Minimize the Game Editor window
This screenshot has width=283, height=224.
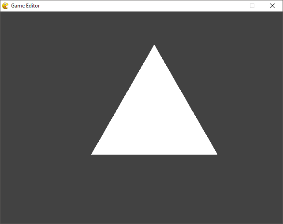tap(232, 6)
